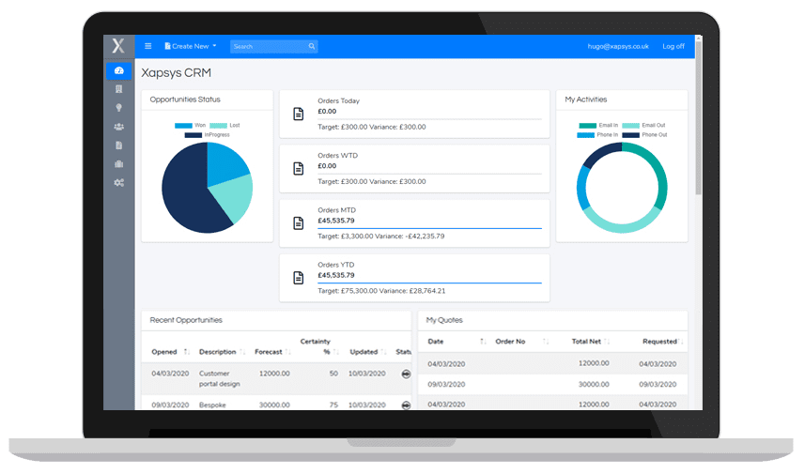This screenshot has height=474, width=805.
Task: Click the Log off link
Action: tap(673, 46)
